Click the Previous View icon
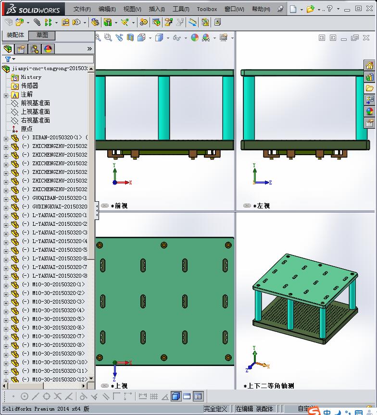 tap(119, 37)
